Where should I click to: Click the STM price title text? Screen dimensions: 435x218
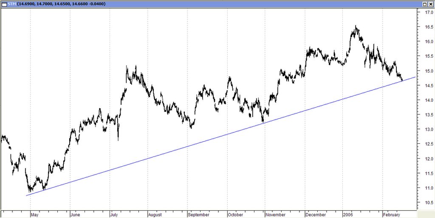tap(57, 4)
